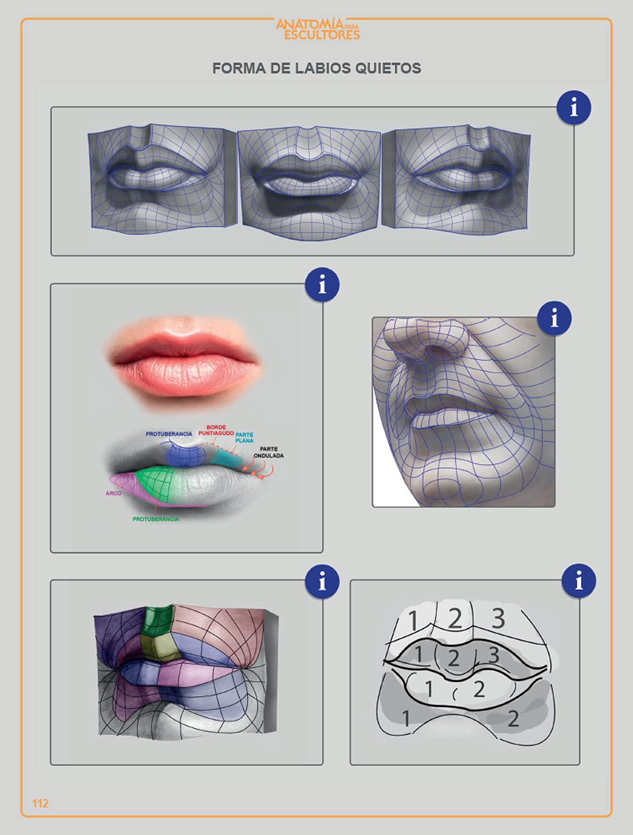This screenshot has width=633, height=835.
Task: Click the green PROTUBERANCIA label under the lips
Action: (156, 519)
